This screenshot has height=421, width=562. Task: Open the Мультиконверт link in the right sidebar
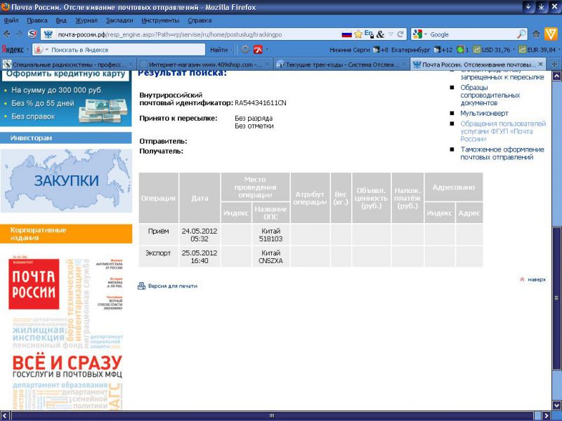(484, 113)
